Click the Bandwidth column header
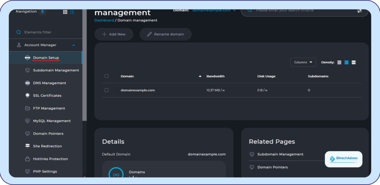Screen dimensions: 380x185 point(216,76)
